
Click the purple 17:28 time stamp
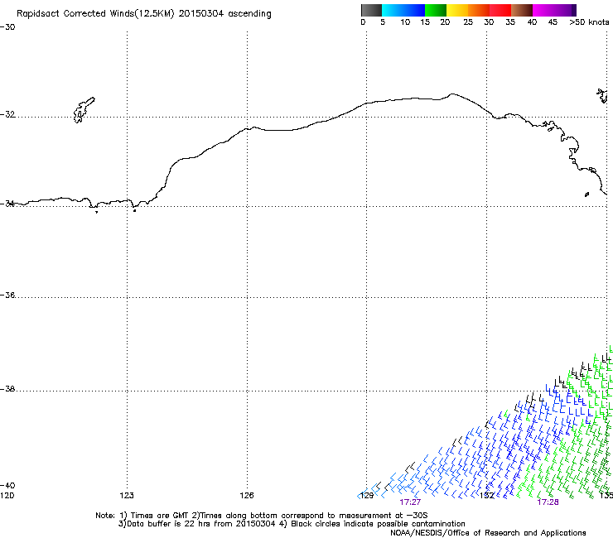point(548,502)
